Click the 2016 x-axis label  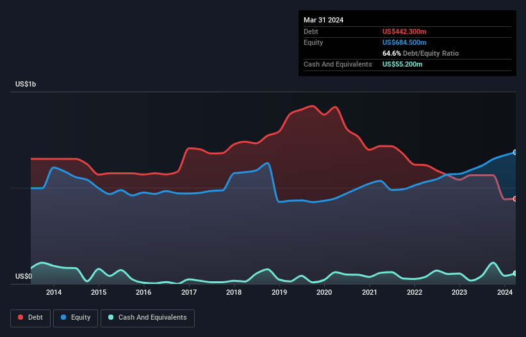tap(144, 292)
